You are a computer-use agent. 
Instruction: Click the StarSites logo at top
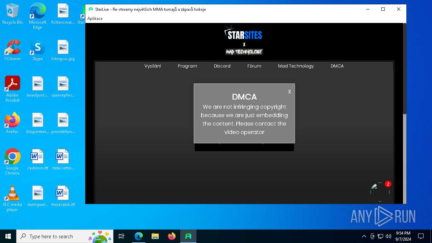(x=243, y=33)
